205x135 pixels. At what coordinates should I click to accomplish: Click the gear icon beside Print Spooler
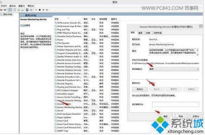(56, 43)
